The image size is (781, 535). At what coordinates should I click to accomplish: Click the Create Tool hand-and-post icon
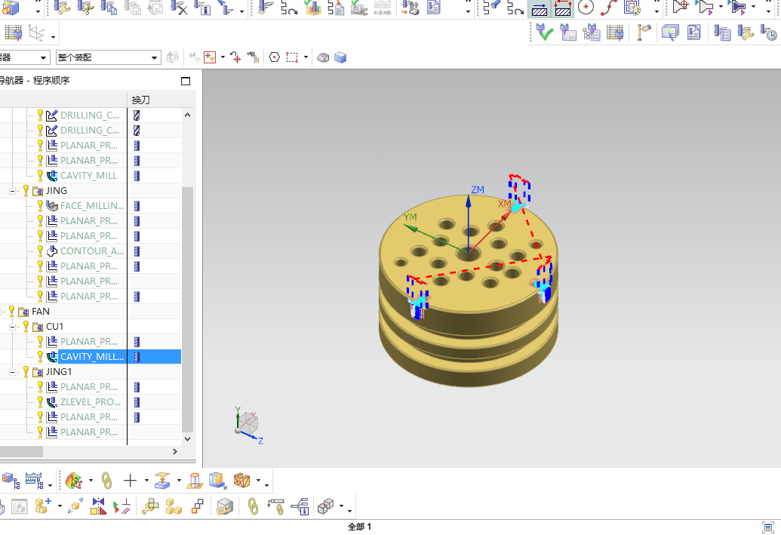[644, 33]
